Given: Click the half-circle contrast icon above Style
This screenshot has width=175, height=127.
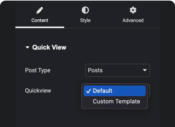Looking at the screenshot, I should click(x=85, y=10).
